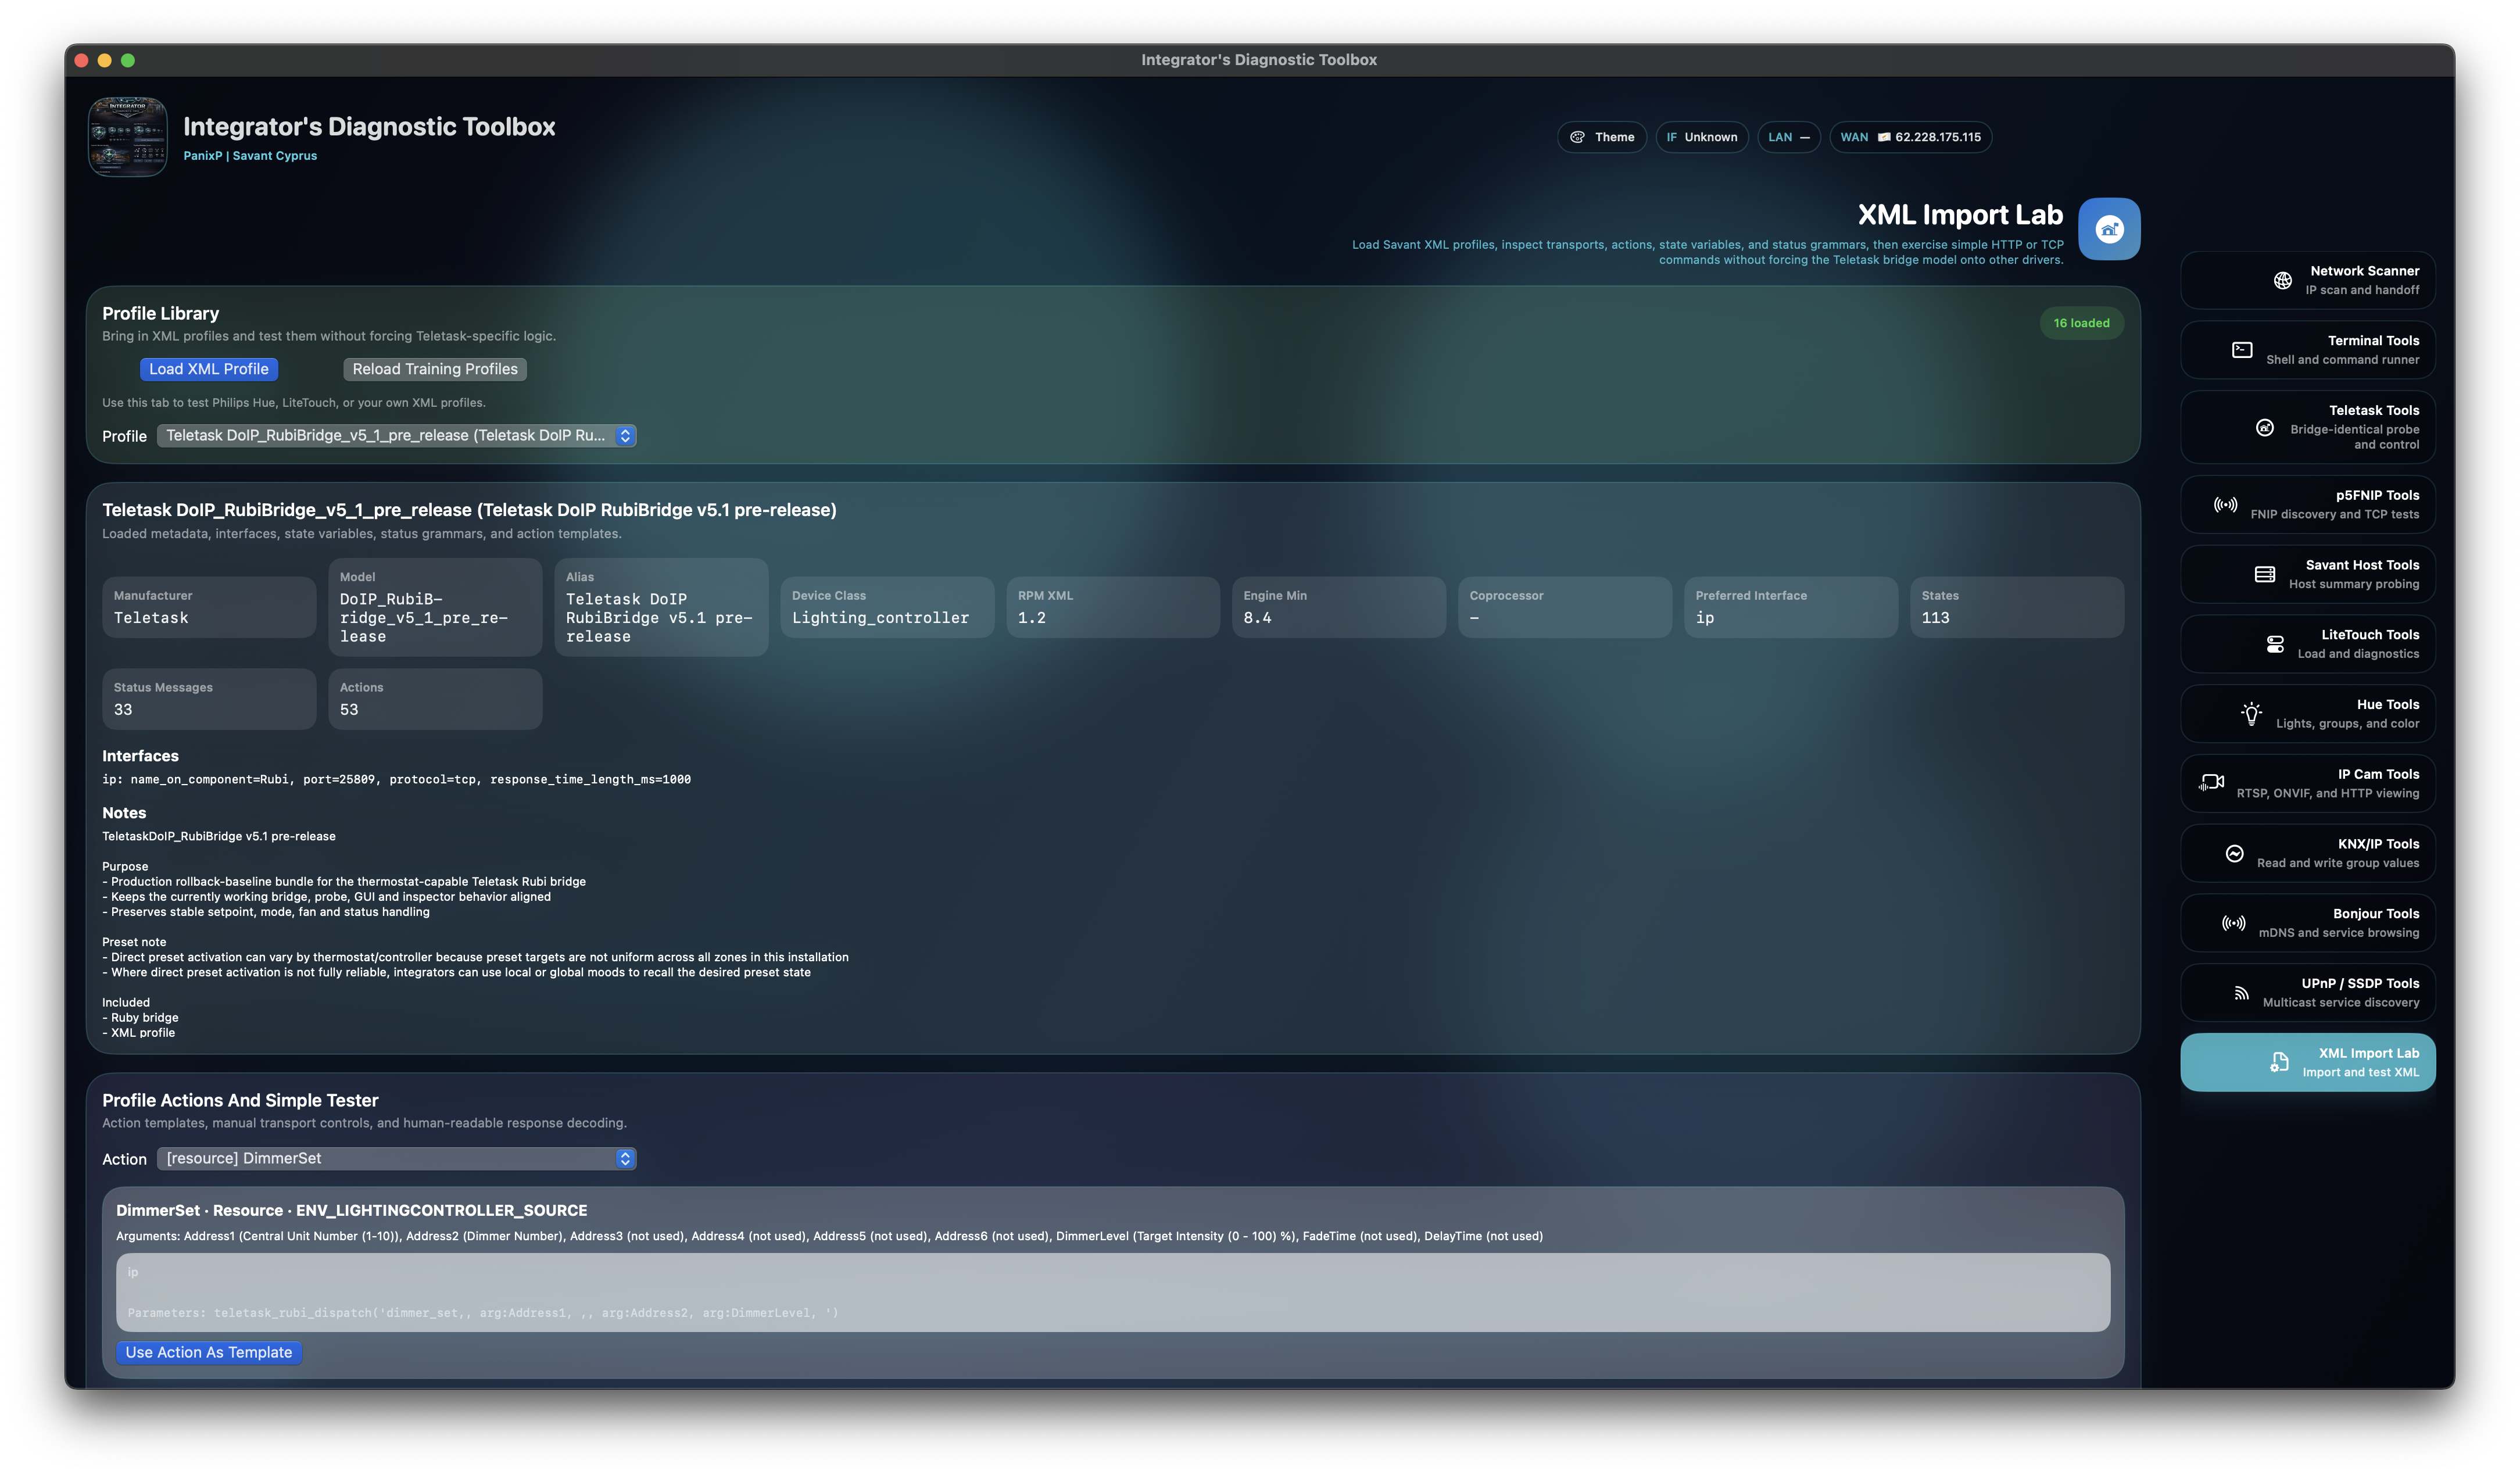Switch to the LiteTouch Tools tab
2520x1475 pixels.
(x=2307, y=644)
